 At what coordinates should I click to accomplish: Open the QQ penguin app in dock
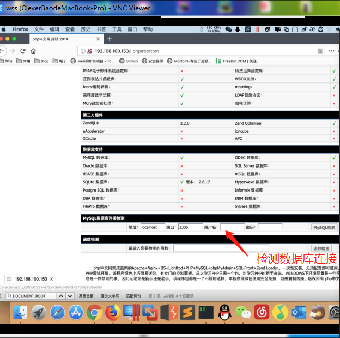pyautogui.click(x=224, y=312)
